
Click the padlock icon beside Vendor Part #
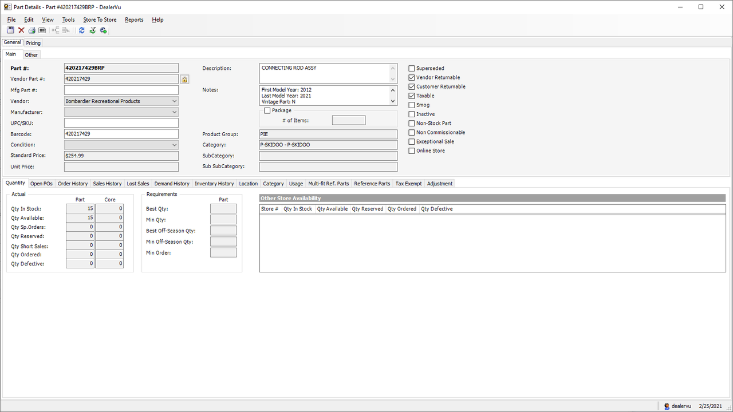pyautogui.click(x=185, y=79)
